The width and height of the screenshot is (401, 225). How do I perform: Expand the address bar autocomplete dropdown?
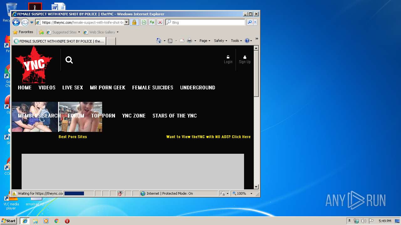click(127, 22)
